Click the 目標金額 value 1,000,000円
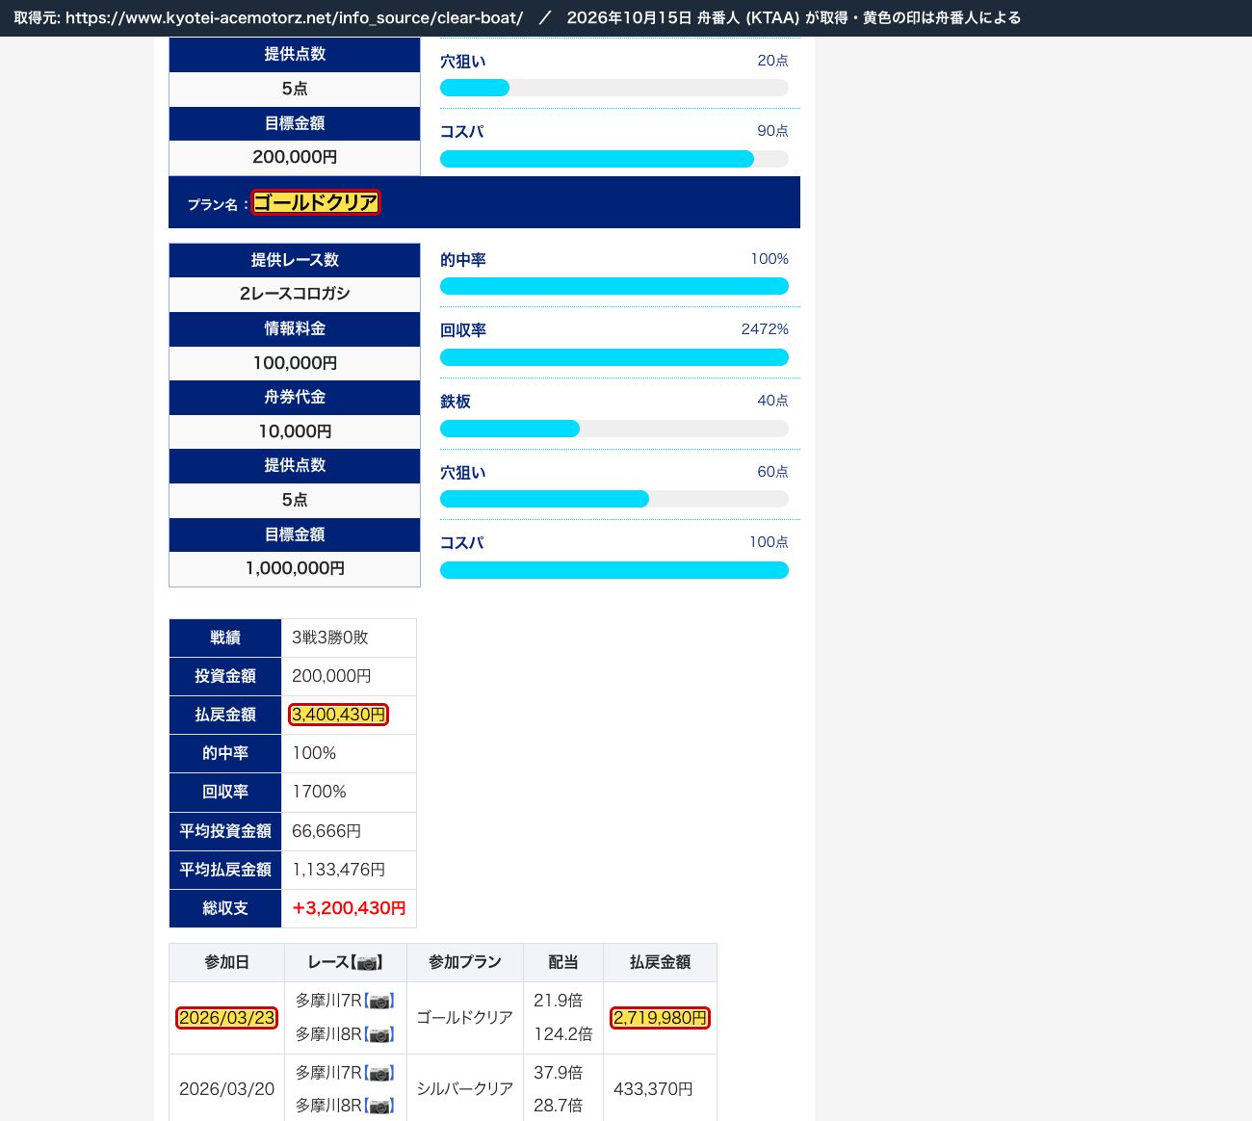This screenshot has height=1121, width=1252. click(295, 568)
